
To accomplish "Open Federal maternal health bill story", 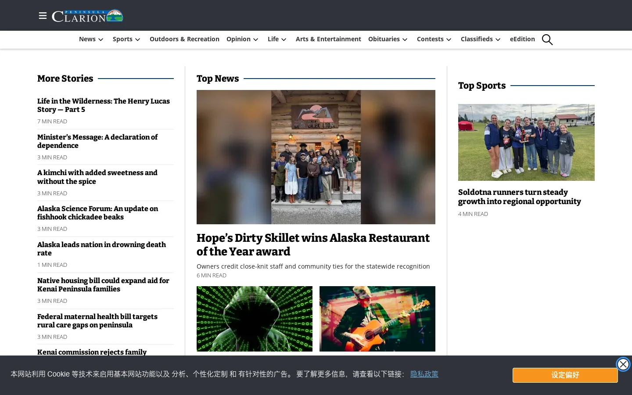I will (97, 321).
